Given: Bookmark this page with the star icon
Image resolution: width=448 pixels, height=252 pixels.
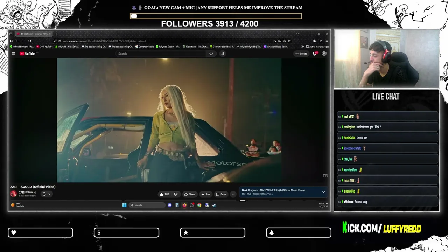Looking at the screenshot, I should [x=289, y=41].
